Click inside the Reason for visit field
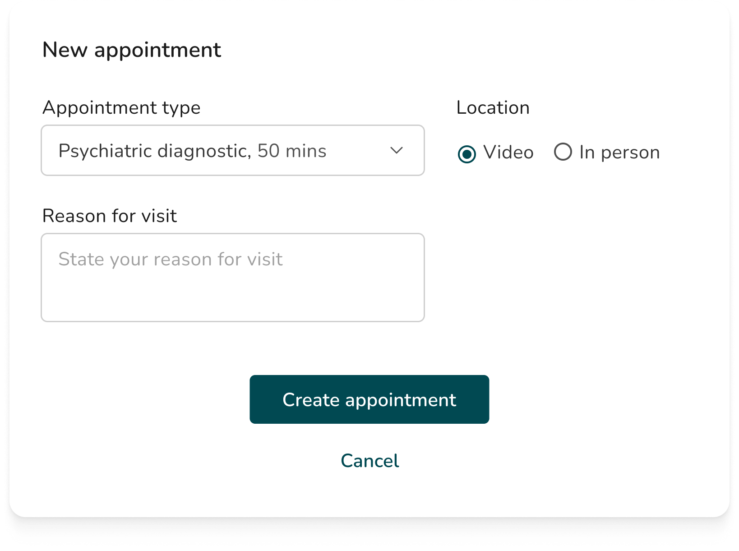This screenshot has height=551, width=739. [x=232, y=277]
